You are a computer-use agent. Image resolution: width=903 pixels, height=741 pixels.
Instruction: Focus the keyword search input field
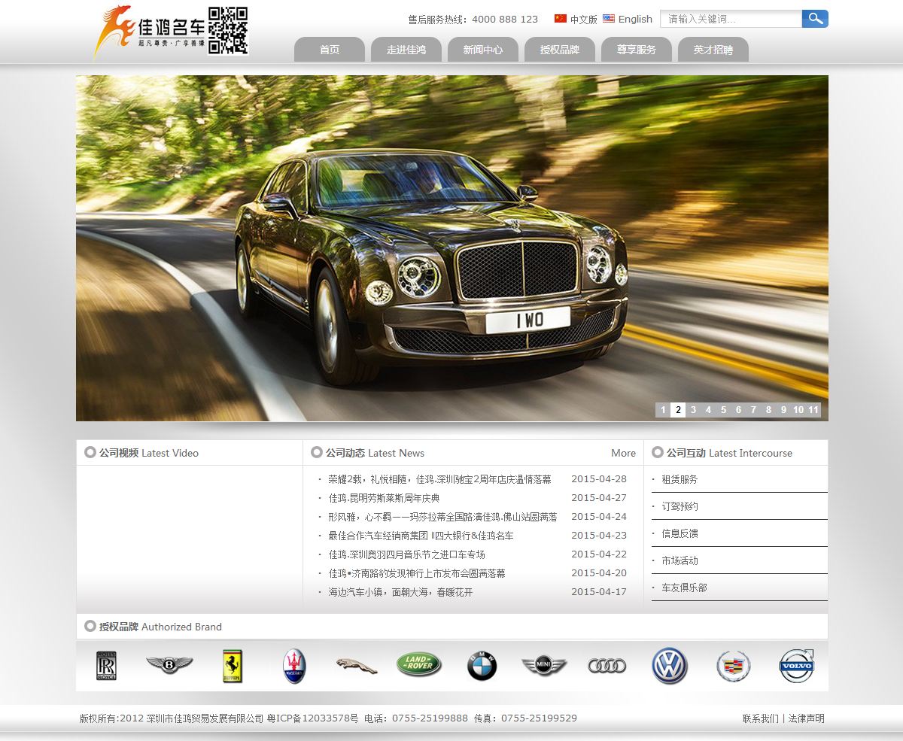[730, 19]
